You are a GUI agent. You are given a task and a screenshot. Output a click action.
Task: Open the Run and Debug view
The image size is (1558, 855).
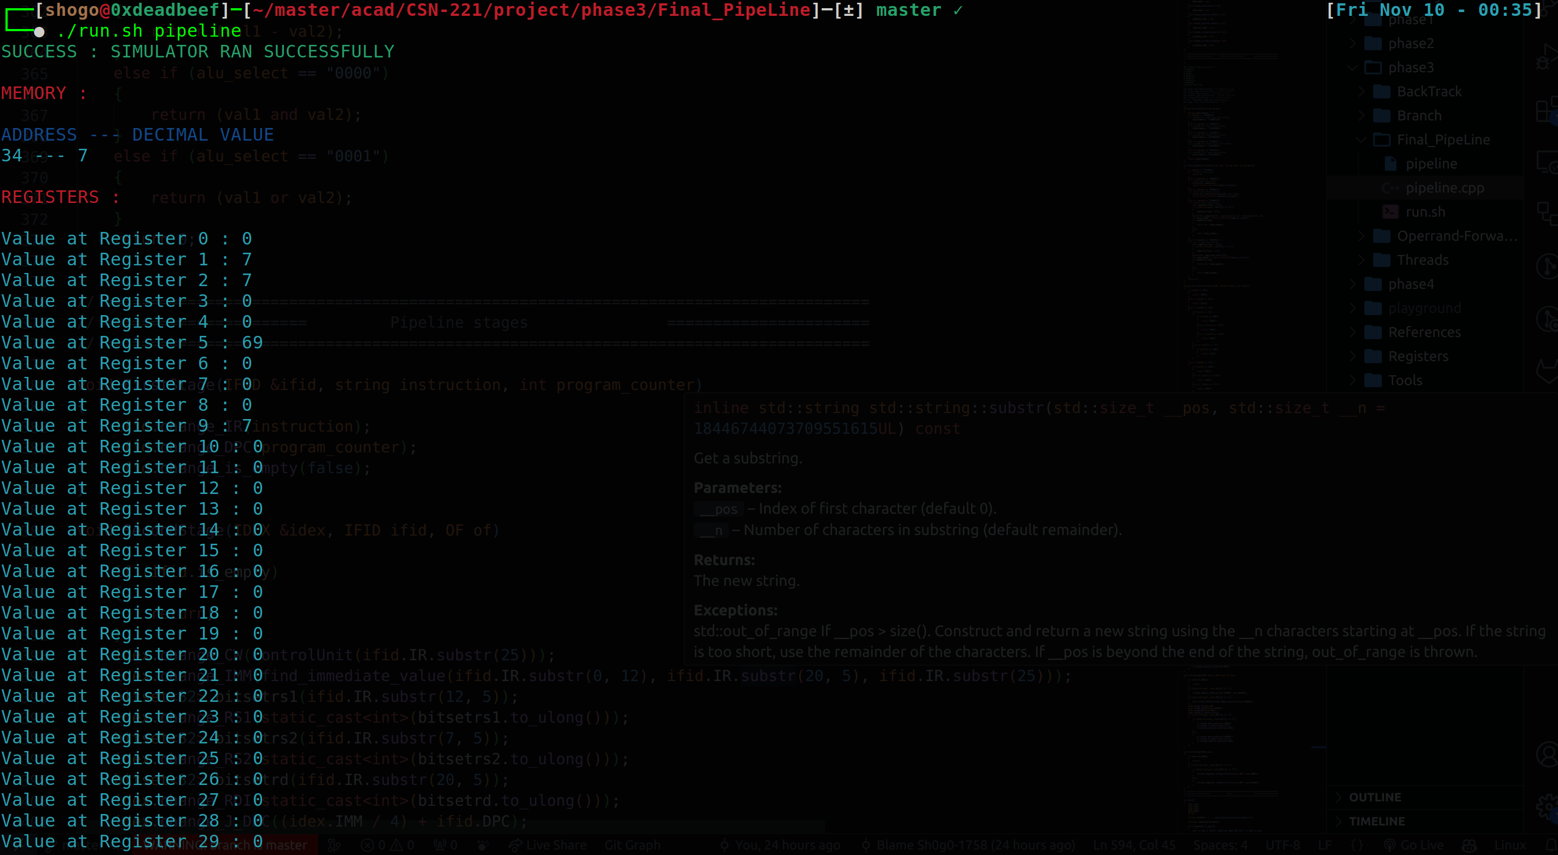coord(1548,57)
